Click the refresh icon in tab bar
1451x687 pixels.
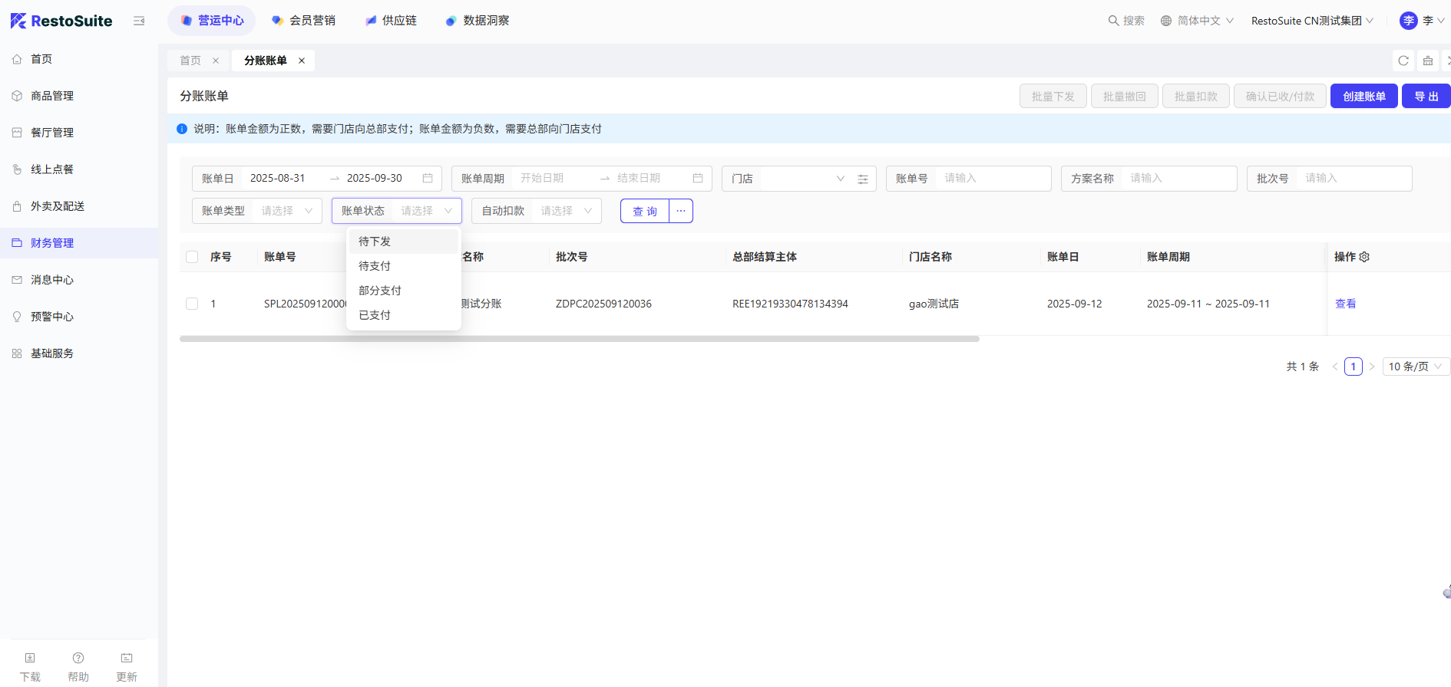[1403, 61]
